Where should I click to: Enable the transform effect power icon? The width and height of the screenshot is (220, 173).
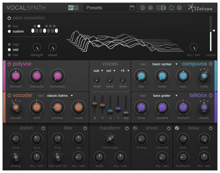pos(127,128)
